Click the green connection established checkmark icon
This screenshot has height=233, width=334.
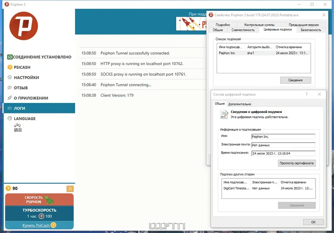click(x=10, y=57)
